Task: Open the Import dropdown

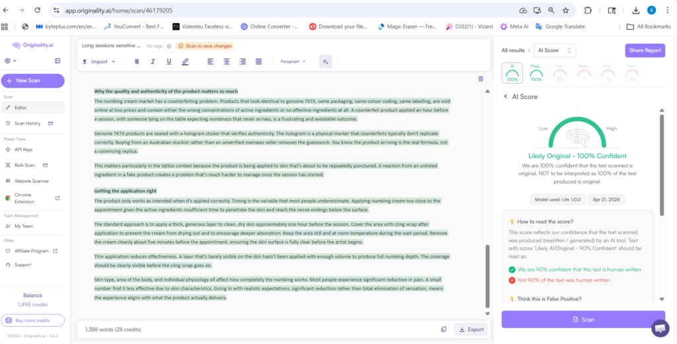Action: click(x=99, y=61)
